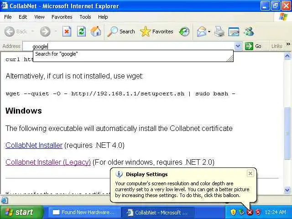The height and width of the screenshot is (219, 292).
Task: Click the red X tray icon
Action: pyautogui.click(x=250, y=212)
